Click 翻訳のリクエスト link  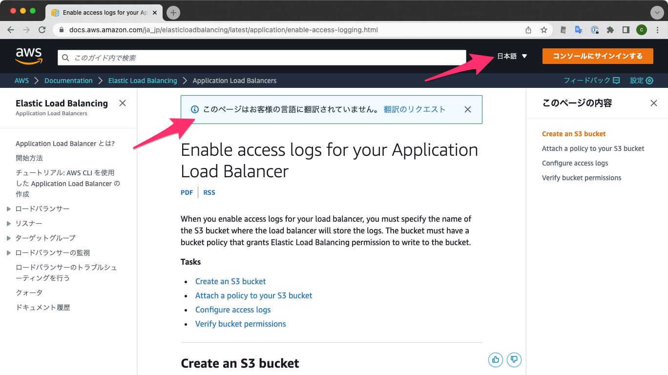[415, 109]
